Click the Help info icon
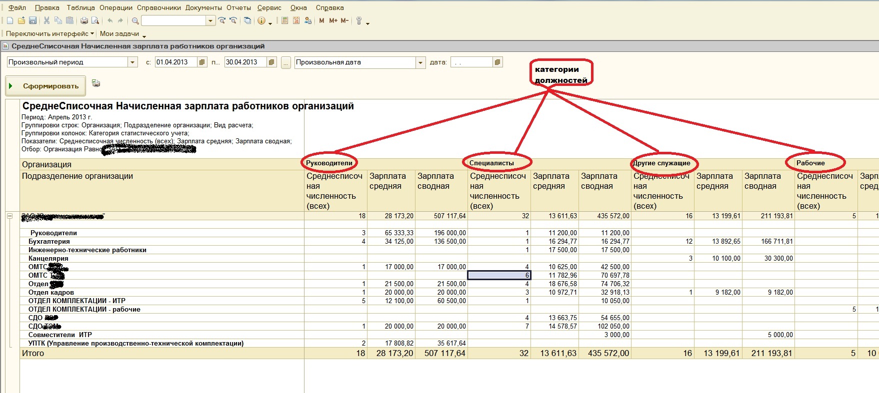 [x=261, y=20]
